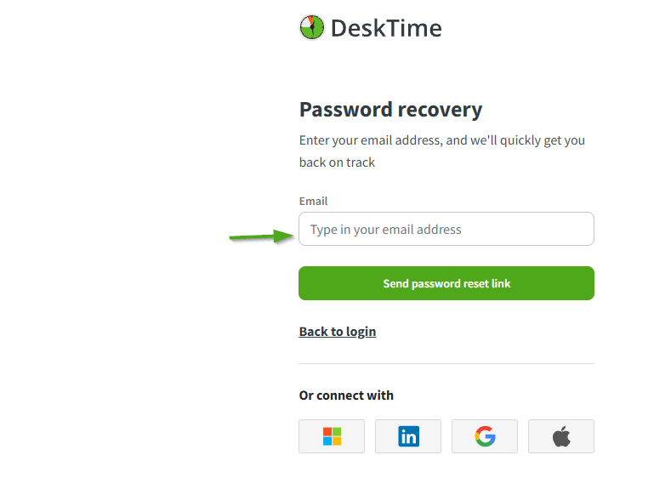Connect using the LinkedIn icon
This screenshot has width=671, height=478.
(x=408, y=436)
